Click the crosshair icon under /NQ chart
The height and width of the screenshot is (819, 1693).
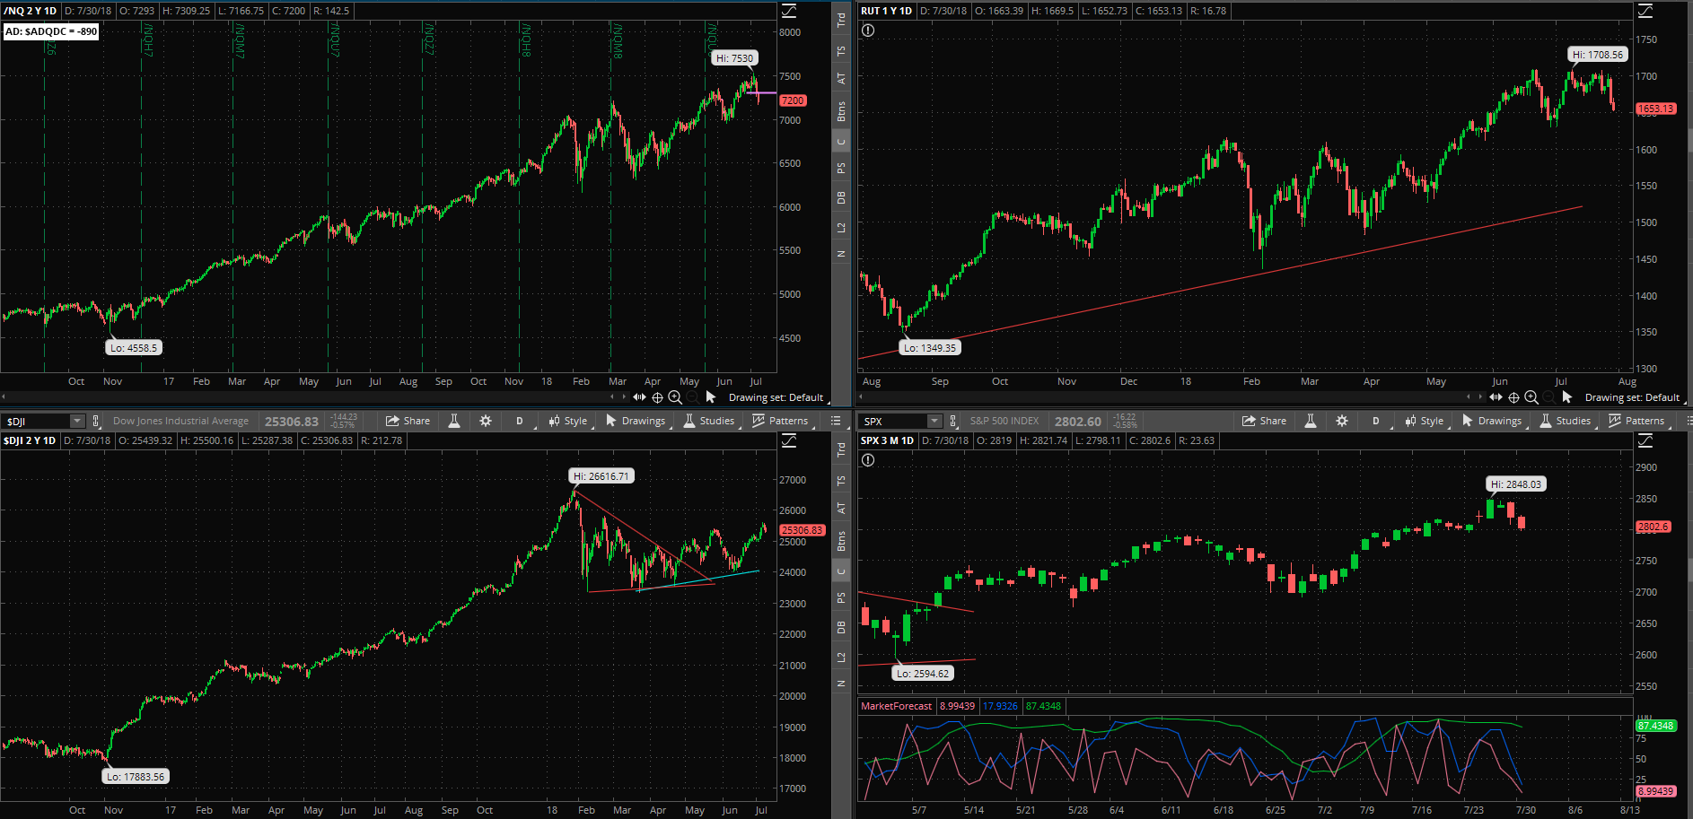click(657, 397)
